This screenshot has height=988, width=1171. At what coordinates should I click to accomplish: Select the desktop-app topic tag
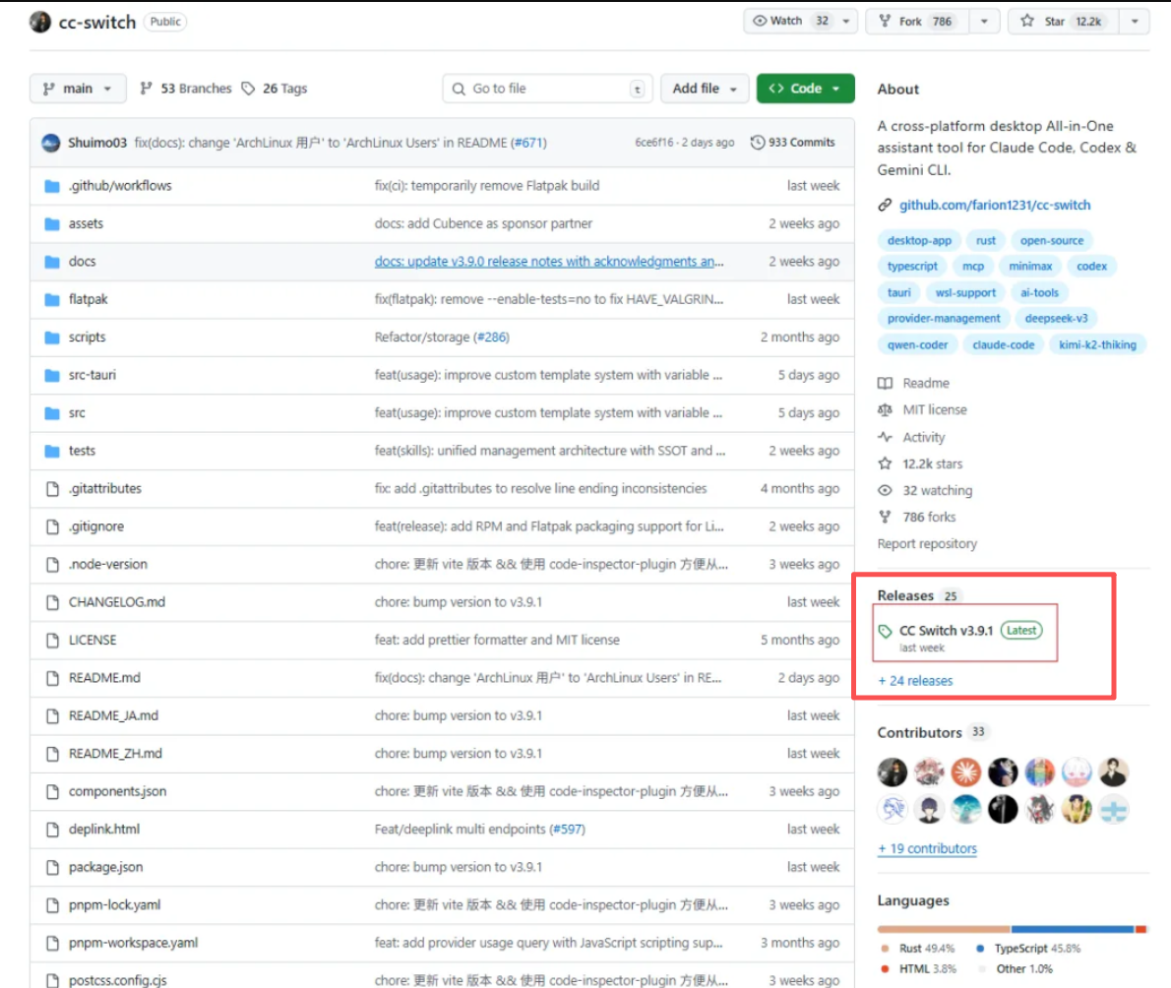pos(919,240)
